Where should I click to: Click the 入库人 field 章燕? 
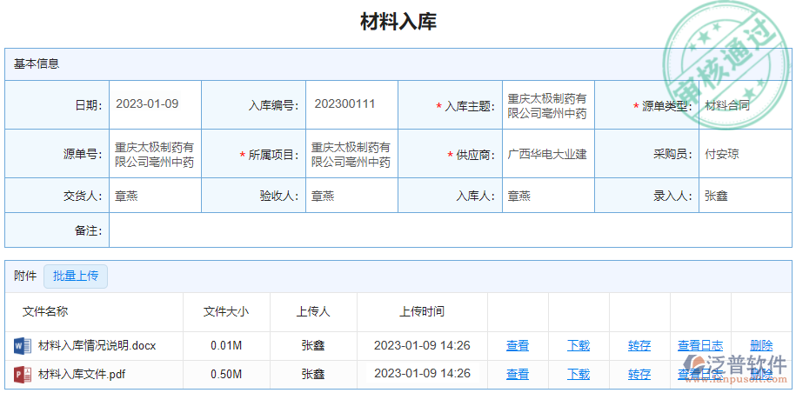[548, 196]
